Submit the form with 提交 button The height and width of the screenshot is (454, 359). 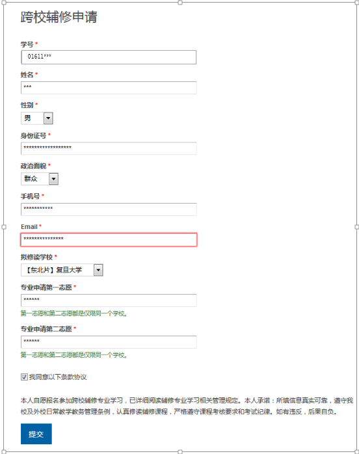pos(36,434)
